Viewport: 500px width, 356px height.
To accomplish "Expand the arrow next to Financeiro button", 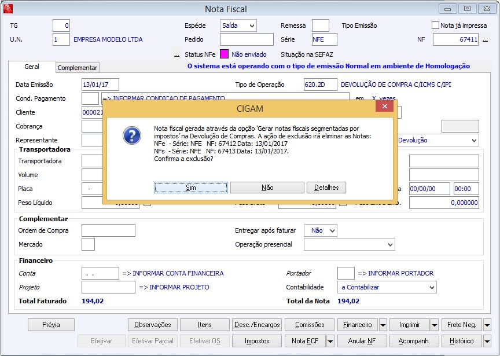I will point(383,325).
